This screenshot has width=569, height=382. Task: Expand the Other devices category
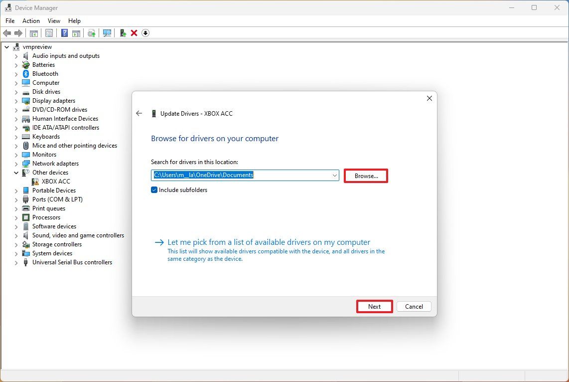[16, 172]
